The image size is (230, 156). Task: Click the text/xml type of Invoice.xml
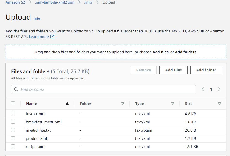(142, 114)
